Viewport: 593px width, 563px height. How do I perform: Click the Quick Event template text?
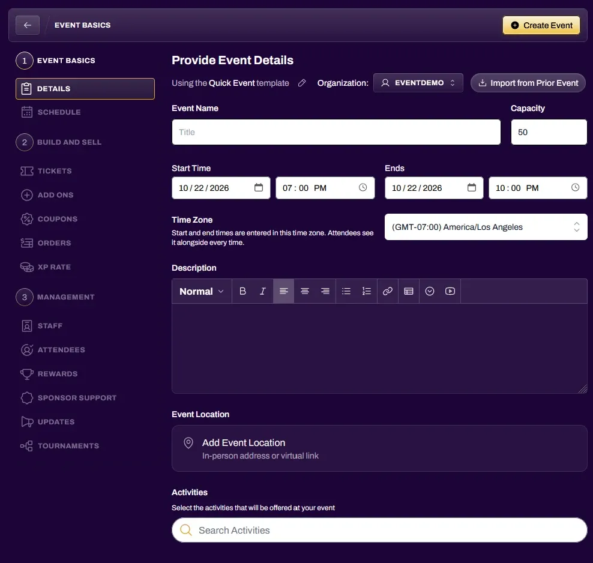click(x=232, y=83)
